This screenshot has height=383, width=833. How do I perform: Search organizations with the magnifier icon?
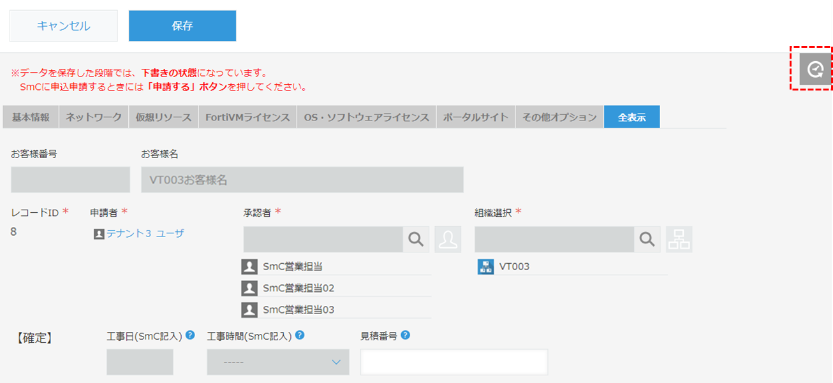click(x=647, y=239)
